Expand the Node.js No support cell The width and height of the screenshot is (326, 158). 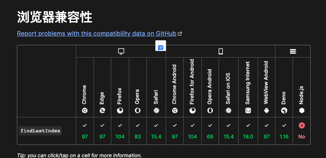coord(302,131)
